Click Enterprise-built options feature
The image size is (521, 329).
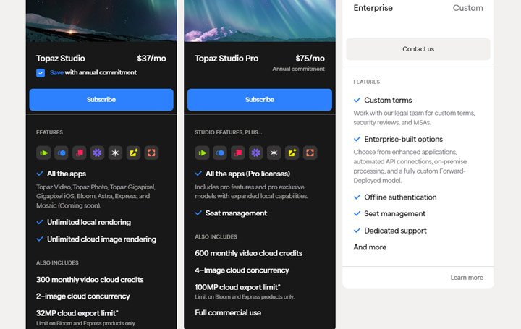(x=403, y=139)
